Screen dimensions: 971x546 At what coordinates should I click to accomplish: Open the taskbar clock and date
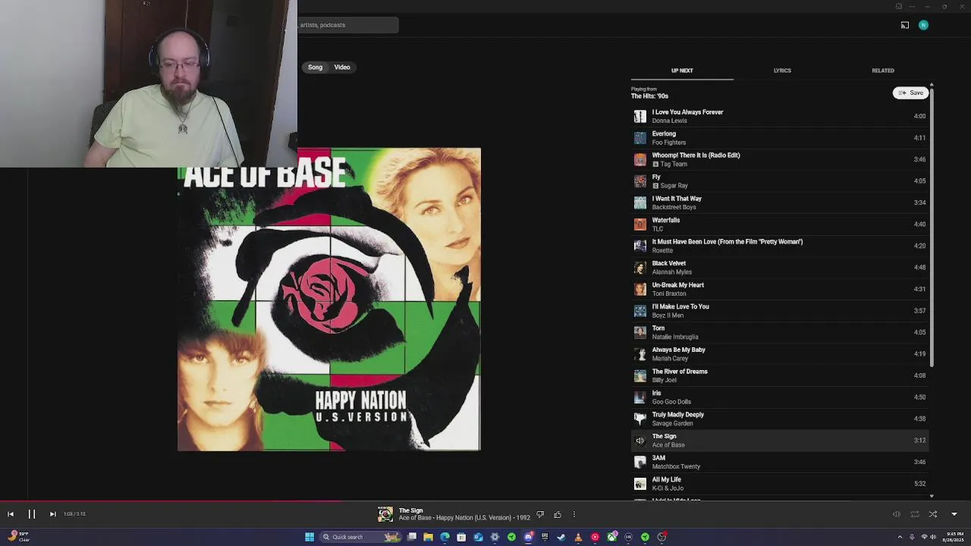(953, 537)
